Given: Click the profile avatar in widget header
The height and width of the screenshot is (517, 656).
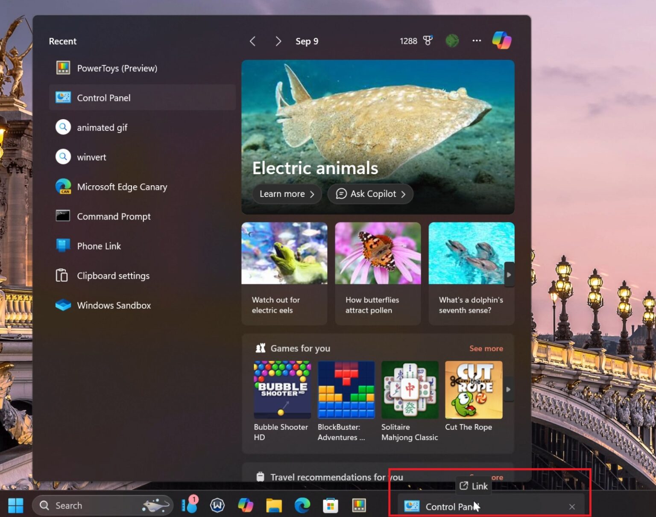Looking at the screenshot, I should 452,41.
